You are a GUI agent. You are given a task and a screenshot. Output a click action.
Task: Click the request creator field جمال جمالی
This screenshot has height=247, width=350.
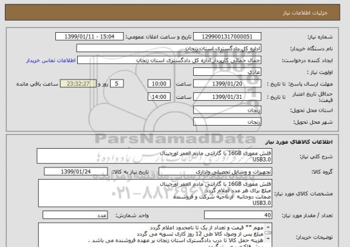169,60
